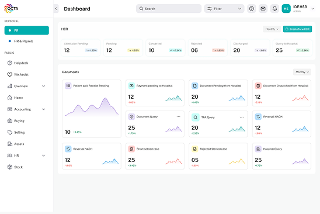The image size is (320, 214).
Task: Open the Discharged stat card
Action: tap(250, 48)
